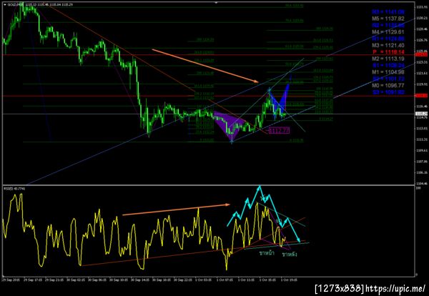The image size is (429, 296).
Task: Select the M2 = 1113.19 pivot label
Action: click(388, 59)
